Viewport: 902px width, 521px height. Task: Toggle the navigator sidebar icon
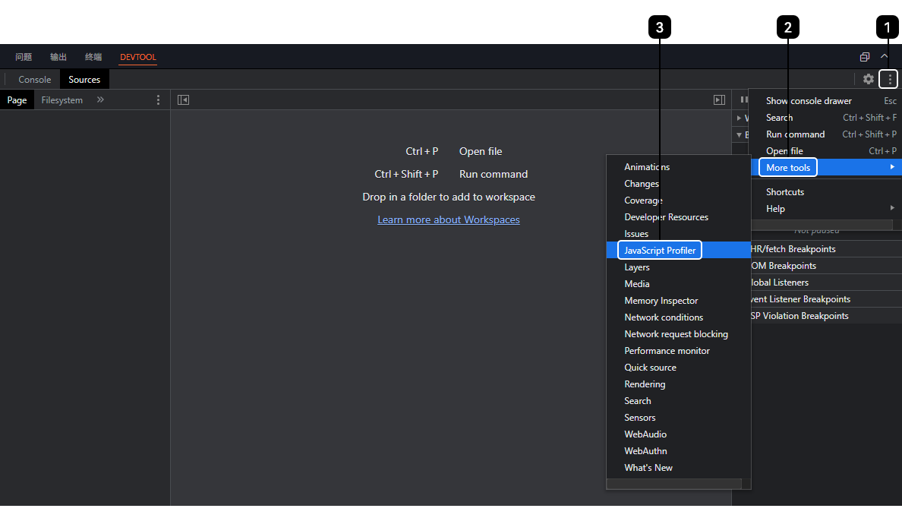[183, 100]
